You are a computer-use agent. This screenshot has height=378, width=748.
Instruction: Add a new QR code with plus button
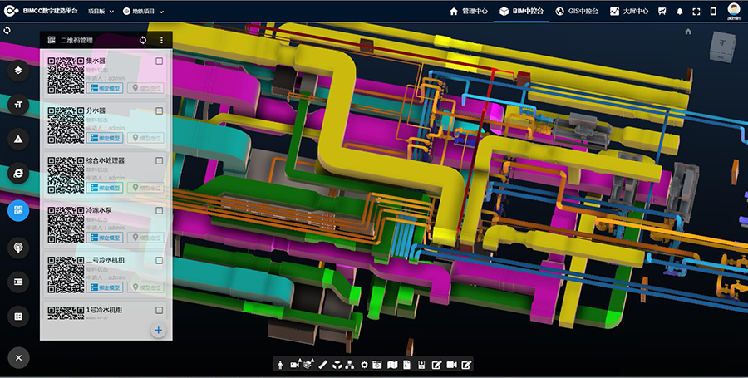(x=159, y=330)
